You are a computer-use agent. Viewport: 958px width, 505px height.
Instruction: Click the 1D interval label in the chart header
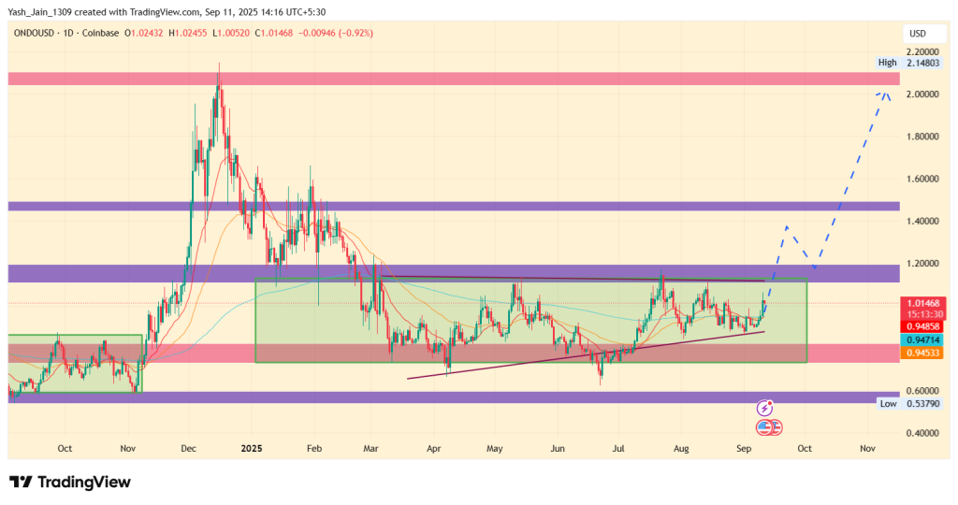pos(75,34)
